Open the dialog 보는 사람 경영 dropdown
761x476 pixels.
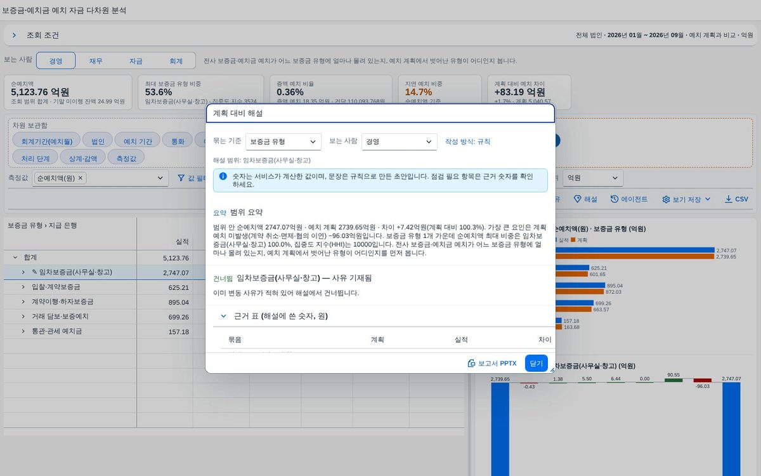point(400,142)
